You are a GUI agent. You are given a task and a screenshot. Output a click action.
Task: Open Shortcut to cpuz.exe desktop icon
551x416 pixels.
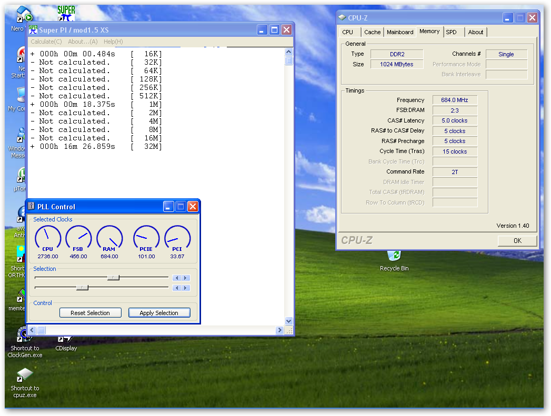(25, 383)
